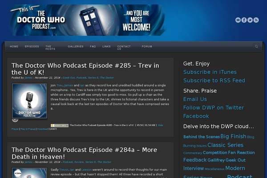Open the Blog tag

click(251, 137)
